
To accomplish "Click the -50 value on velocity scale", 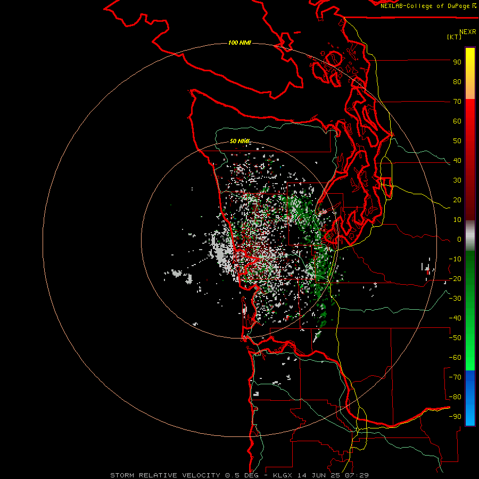I will point(455,338).
